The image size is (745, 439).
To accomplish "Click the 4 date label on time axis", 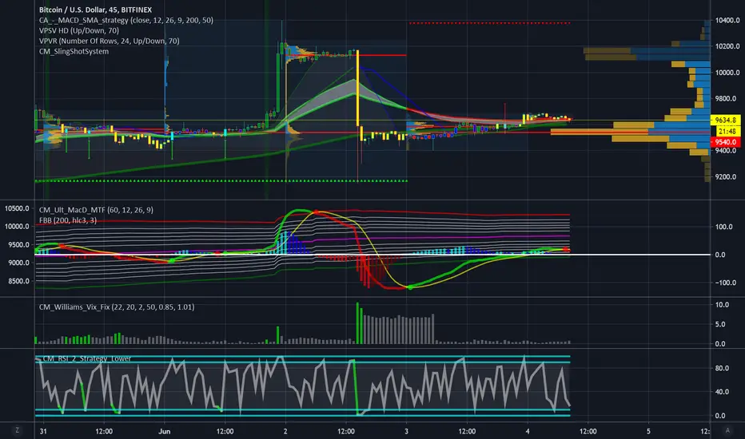I will [x=528, y=431].
